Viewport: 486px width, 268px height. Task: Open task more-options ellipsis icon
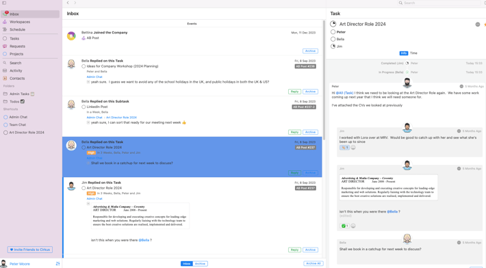click(x=478, y=24)
